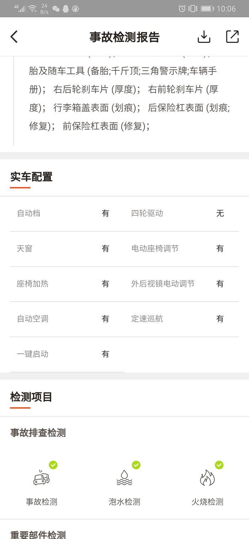The image size is (249, 539).
Task: Open the share/export icon
Action: 232,37
